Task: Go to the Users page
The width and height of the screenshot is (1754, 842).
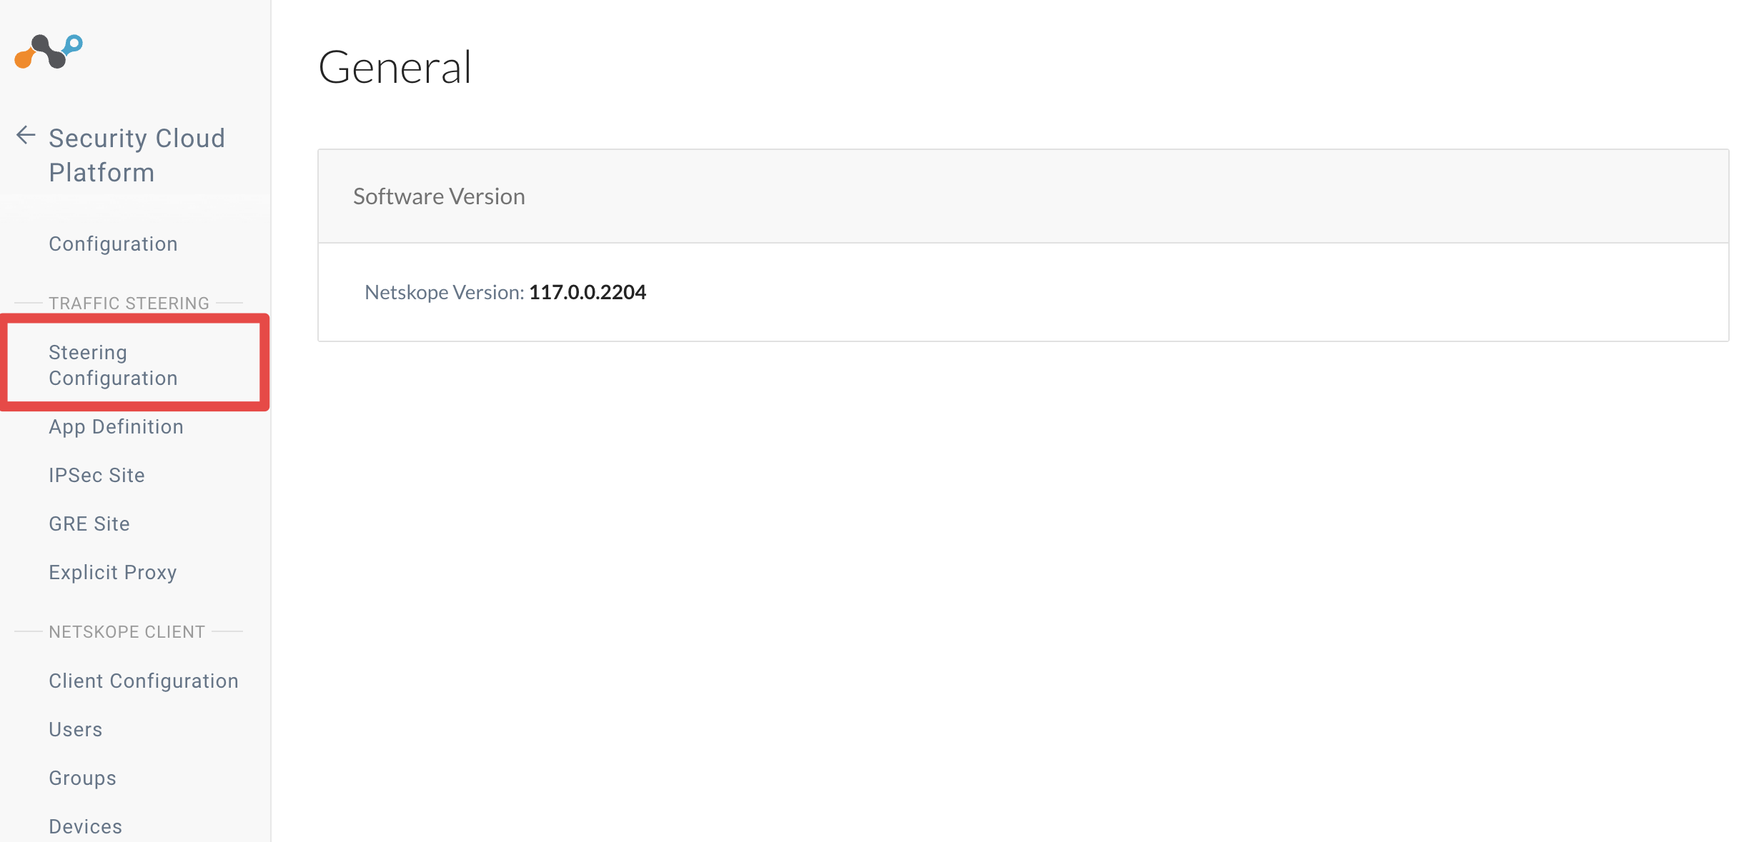Action: coord(76,730)
